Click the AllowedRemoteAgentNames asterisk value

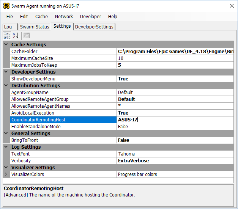click(175, 106)
